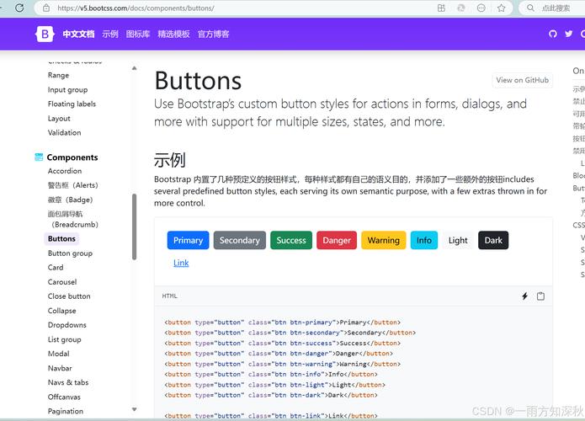Open the 图标库 navbar item

(138, 34)
